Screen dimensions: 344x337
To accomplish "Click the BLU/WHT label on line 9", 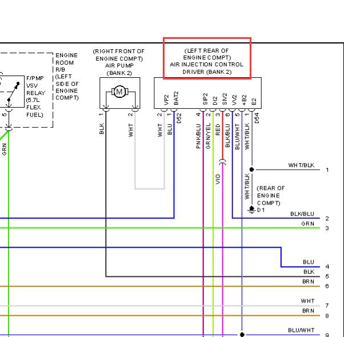I will click(x=301, y=330).
